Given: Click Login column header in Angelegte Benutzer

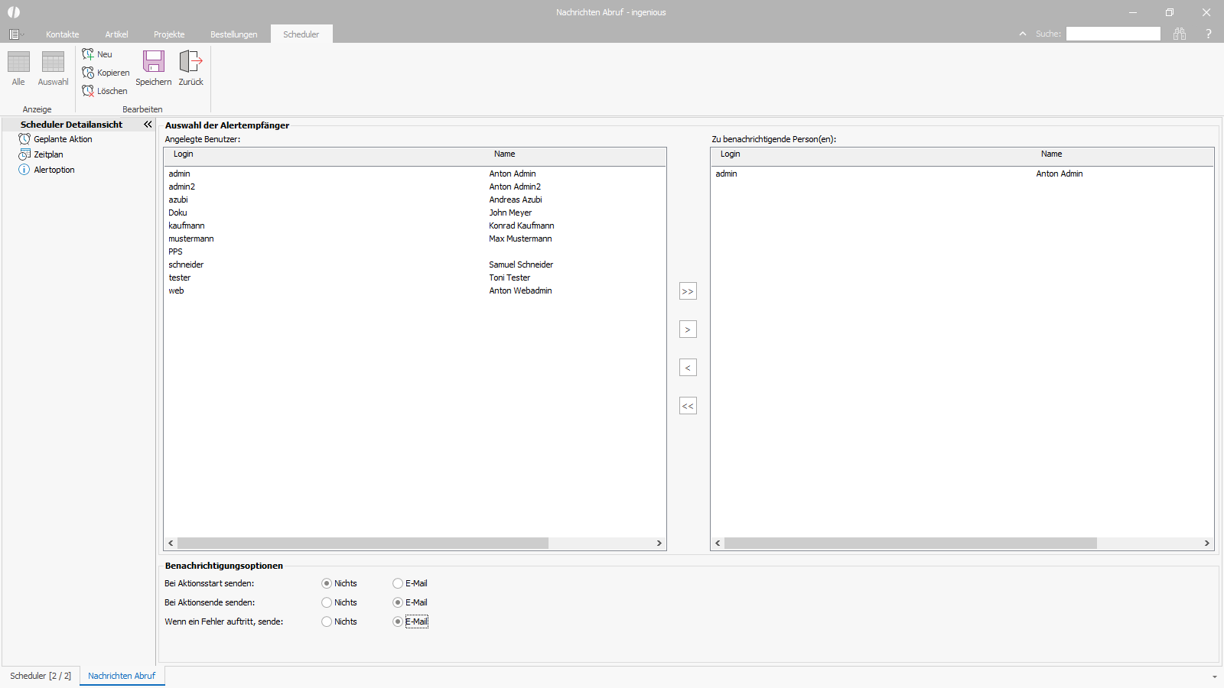Looking at the screenshot, I should pos(183,154).
